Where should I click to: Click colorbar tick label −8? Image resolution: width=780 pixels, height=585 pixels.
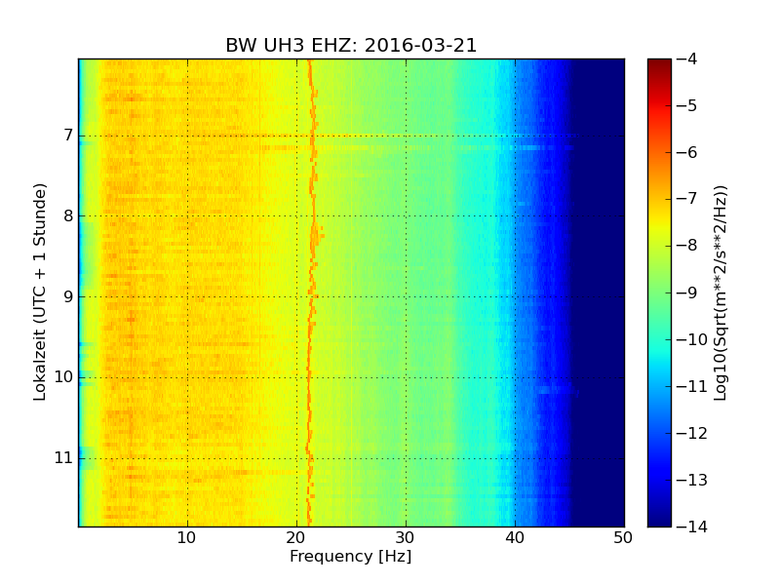(x=687, y=246)
